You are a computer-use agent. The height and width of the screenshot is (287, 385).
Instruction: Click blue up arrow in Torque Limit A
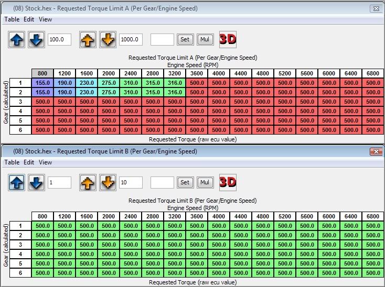click(16, 40)
